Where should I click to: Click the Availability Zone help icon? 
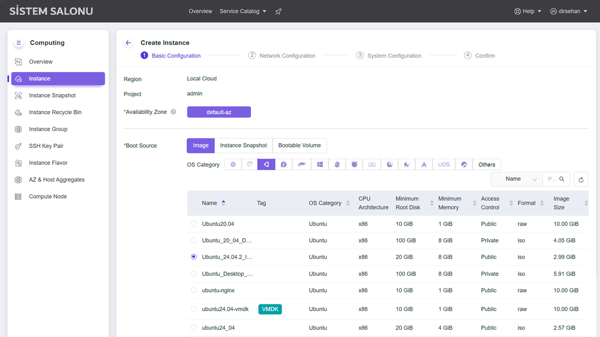point(173,112)
